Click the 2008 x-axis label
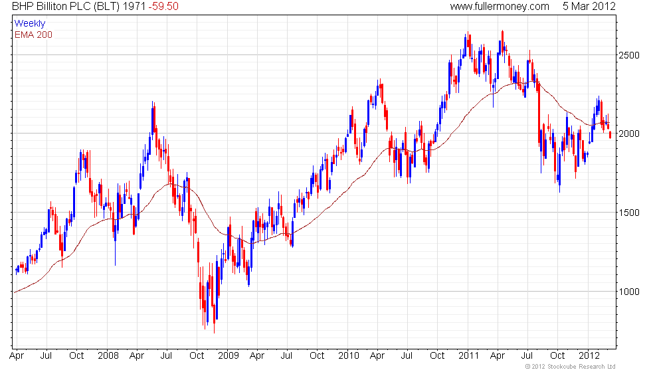651x372 pixels. click(x=108, y=356)
